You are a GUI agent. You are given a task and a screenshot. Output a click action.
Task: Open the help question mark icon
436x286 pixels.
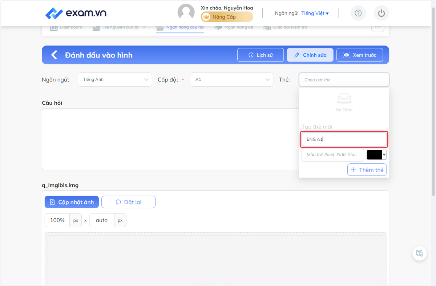coord(358,13)
